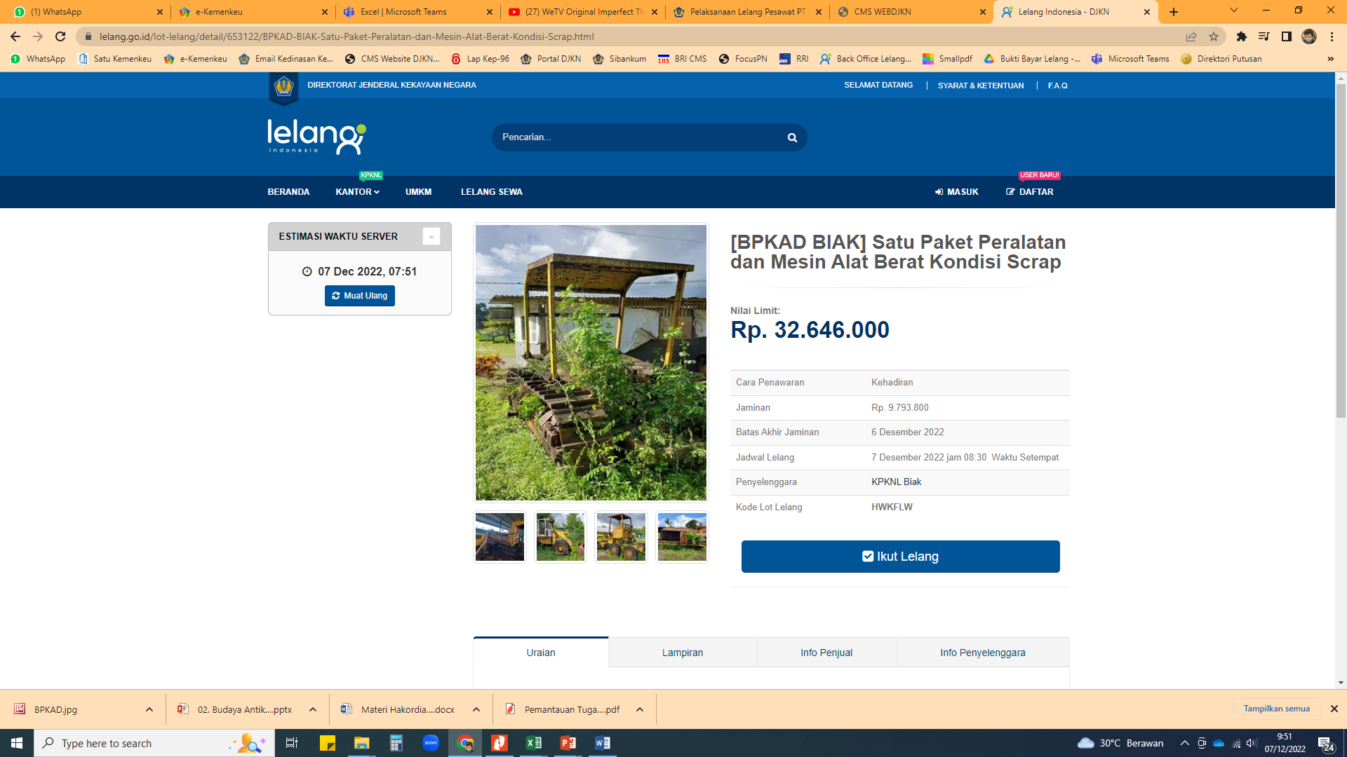1347x757 pixels.
Task: Switch to the Lampiran tab
Action: pos(682,653)
